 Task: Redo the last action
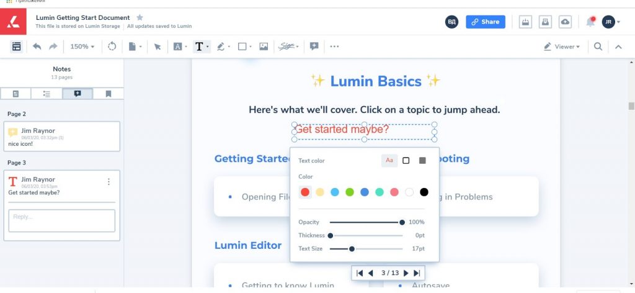pos(53,47)
